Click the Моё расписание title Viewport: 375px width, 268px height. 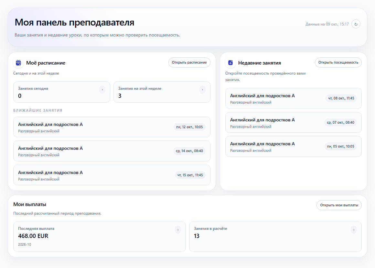point(46,63)
